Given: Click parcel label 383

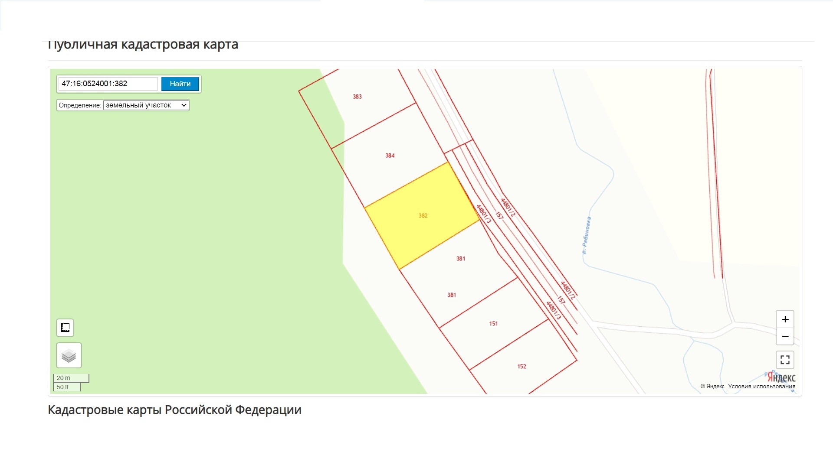Looking at the screenshot, I should pyautogui.click(x=357, y=97).
